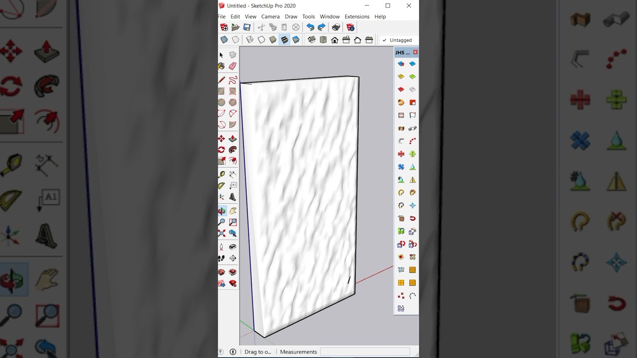Open the Model Info icon
The image size is (637, 358).
pyautogui.click(x=350, y=27)
